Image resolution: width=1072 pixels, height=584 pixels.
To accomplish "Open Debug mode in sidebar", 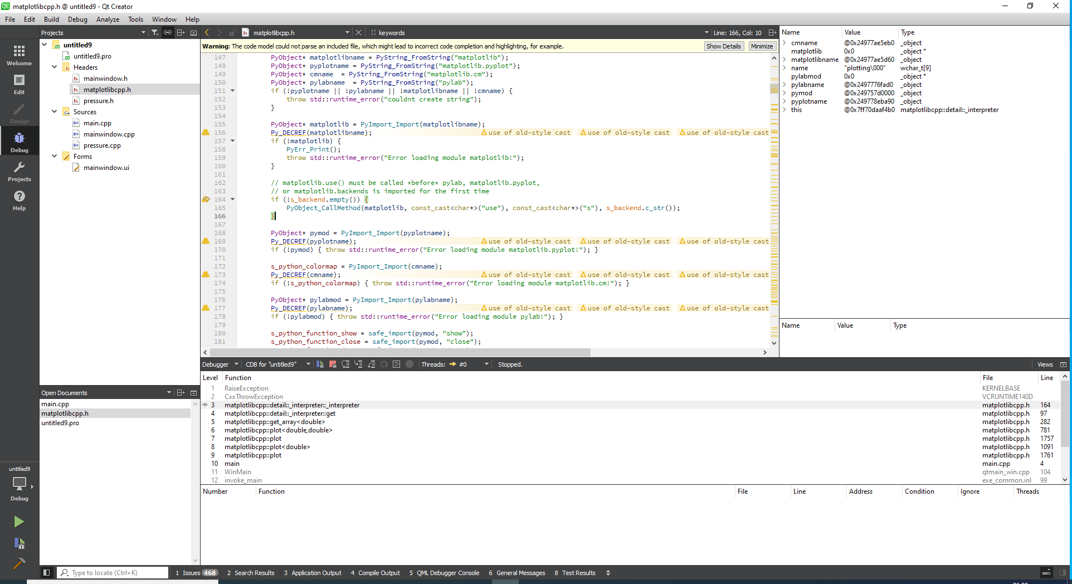I will (19, 143).
